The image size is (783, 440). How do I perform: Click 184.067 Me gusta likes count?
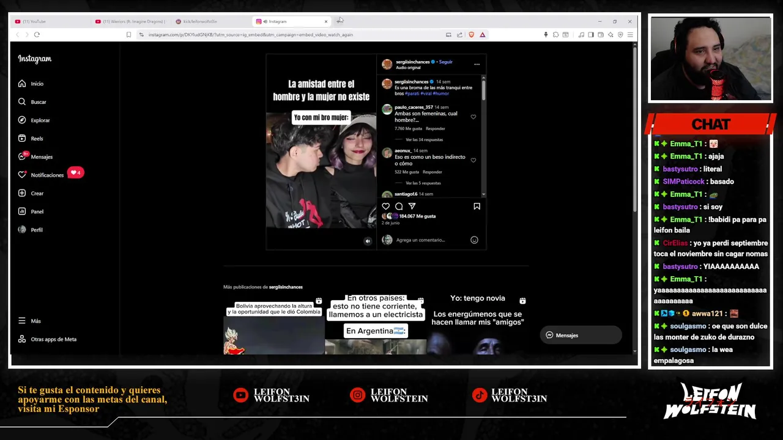tap(417, 216)
